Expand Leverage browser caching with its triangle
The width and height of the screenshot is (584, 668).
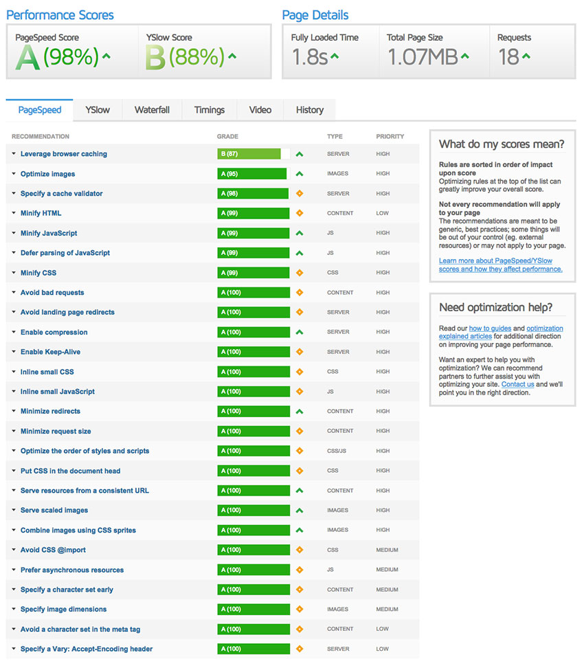pos(14,154)
